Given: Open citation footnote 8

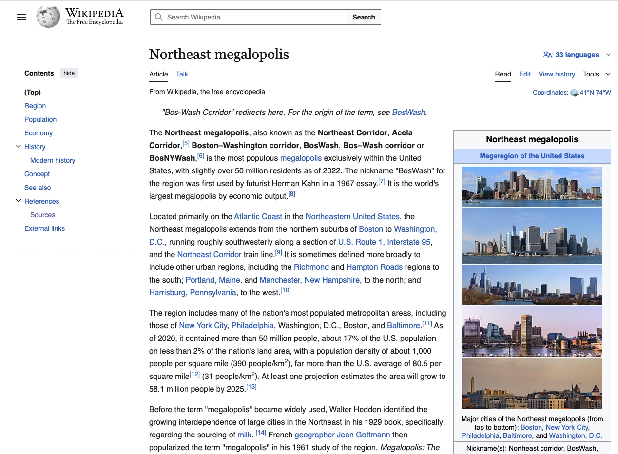Looking at the screenshot, I should [291, 194].
